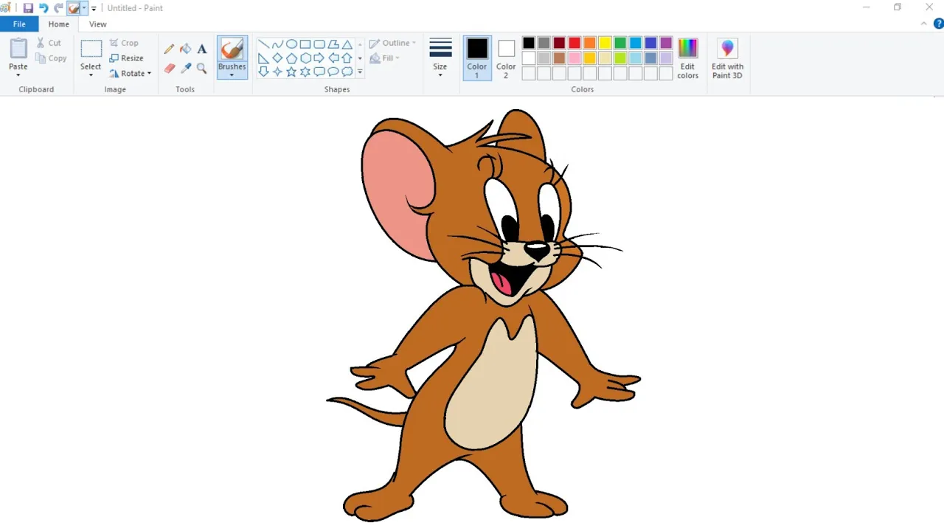Pick the yellow color swatch
Image resolution: width=944 pixels, height=531 pixels.
coord(605,43)
